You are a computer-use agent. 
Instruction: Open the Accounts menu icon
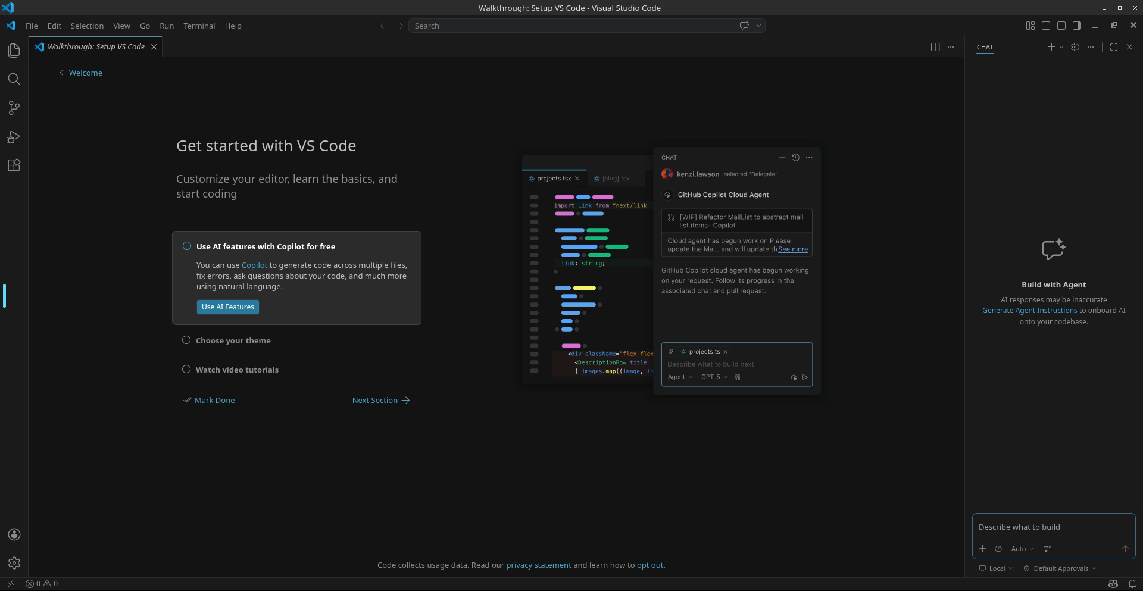14,534
